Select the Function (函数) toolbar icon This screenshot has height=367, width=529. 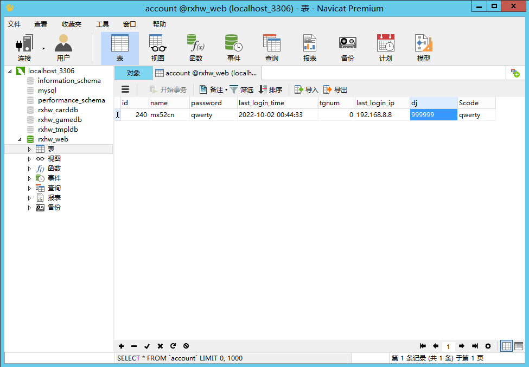coord(195,48)
